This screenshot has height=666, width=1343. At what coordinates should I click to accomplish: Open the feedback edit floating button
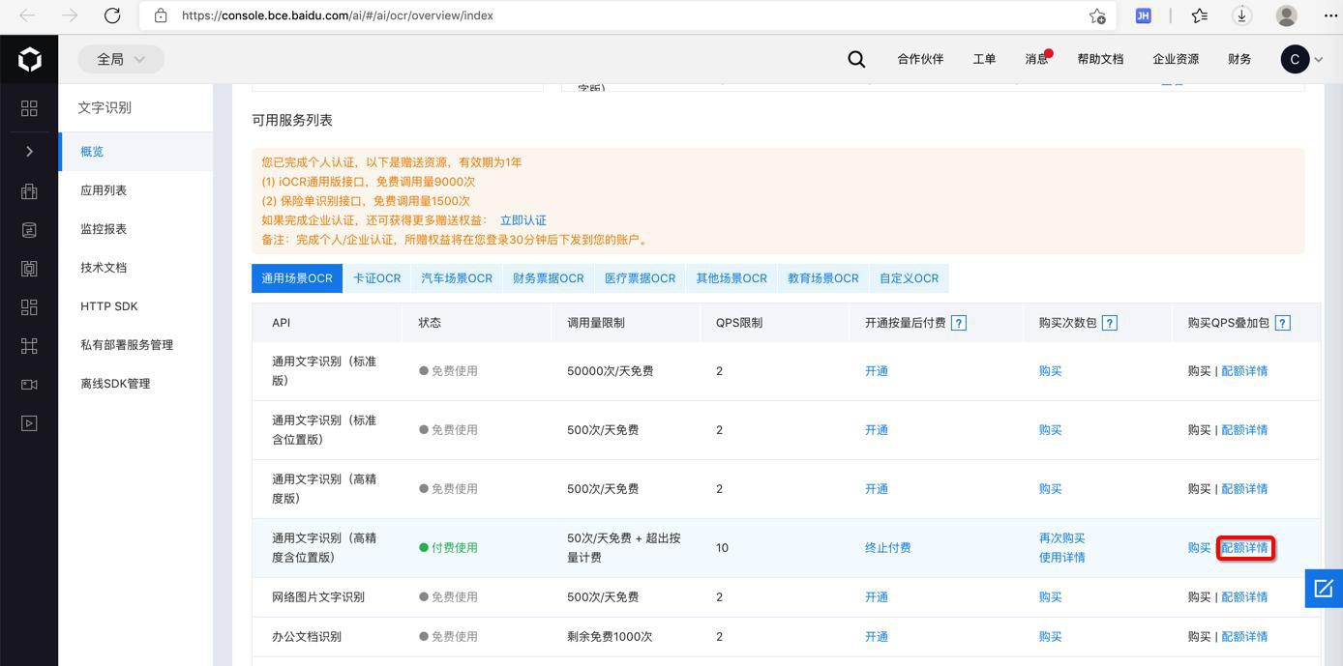(1324, 588)
